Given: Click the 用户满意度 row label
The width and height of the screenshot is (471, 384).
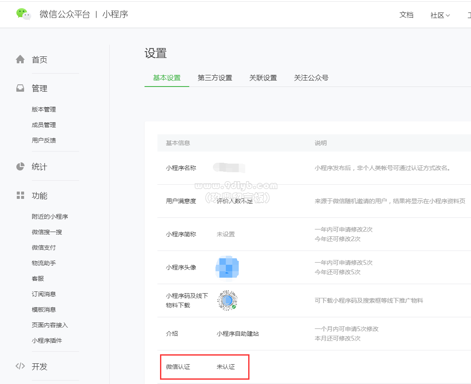Looking at the screenshot, I should 181,201.
